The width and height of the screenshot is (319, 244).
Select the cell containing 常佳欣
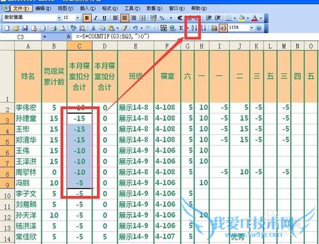point(28,237)
